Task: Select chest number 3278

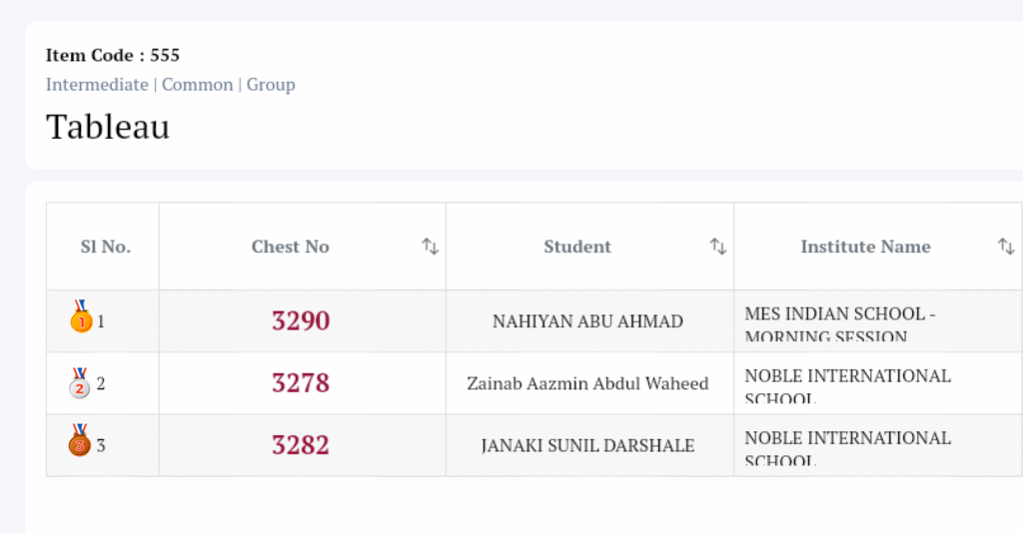Action: (301, 383)
